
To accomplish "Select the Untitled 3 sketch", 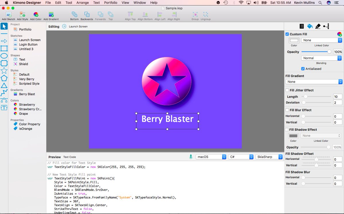I will click(x=25, y=49).
